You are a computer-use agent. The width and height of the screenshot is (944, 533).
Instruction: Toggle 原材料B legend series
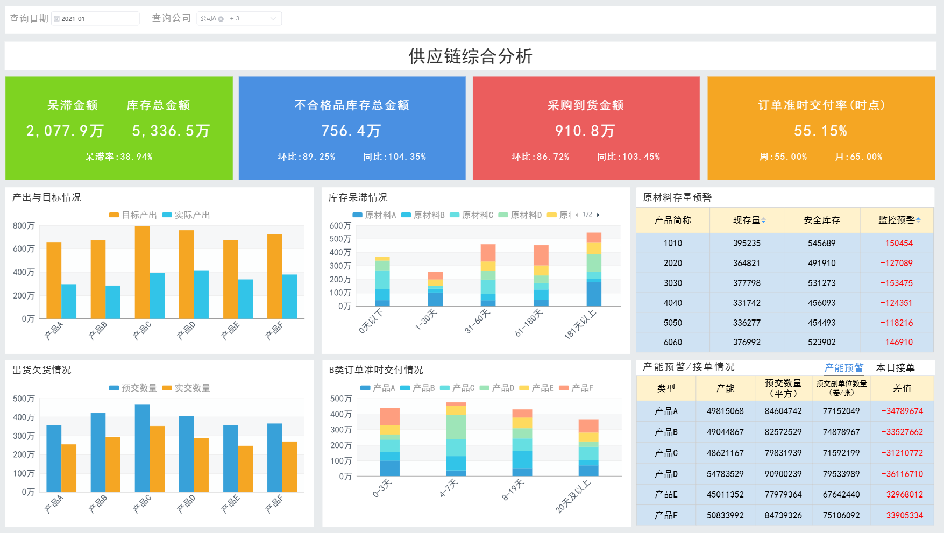tap(423, 215)
